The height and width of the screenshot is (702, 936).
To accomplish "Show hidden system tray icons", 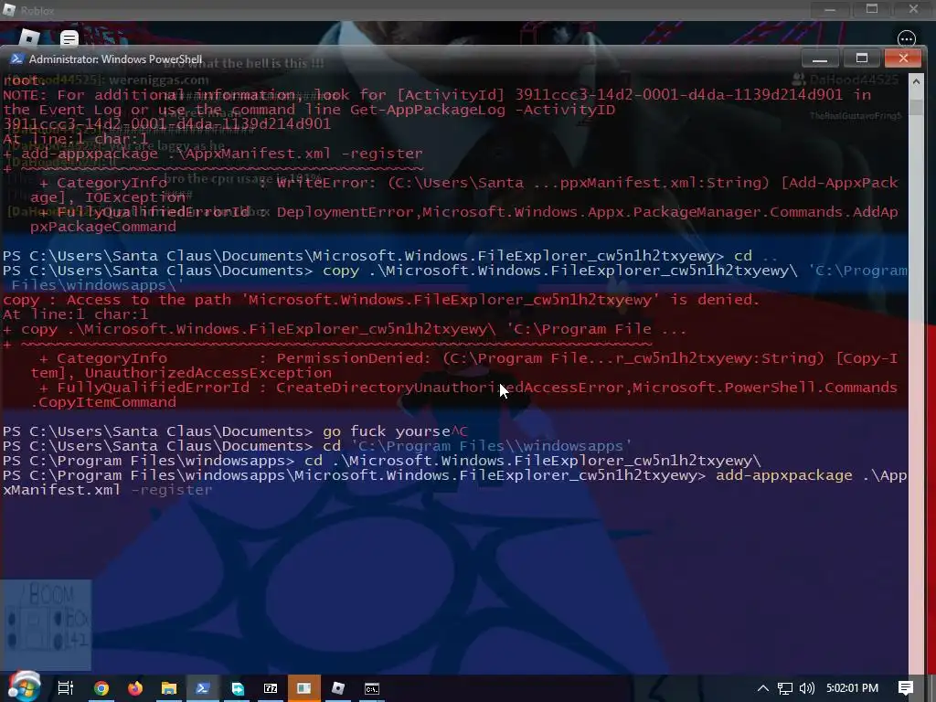I will [x=762, y=688].
